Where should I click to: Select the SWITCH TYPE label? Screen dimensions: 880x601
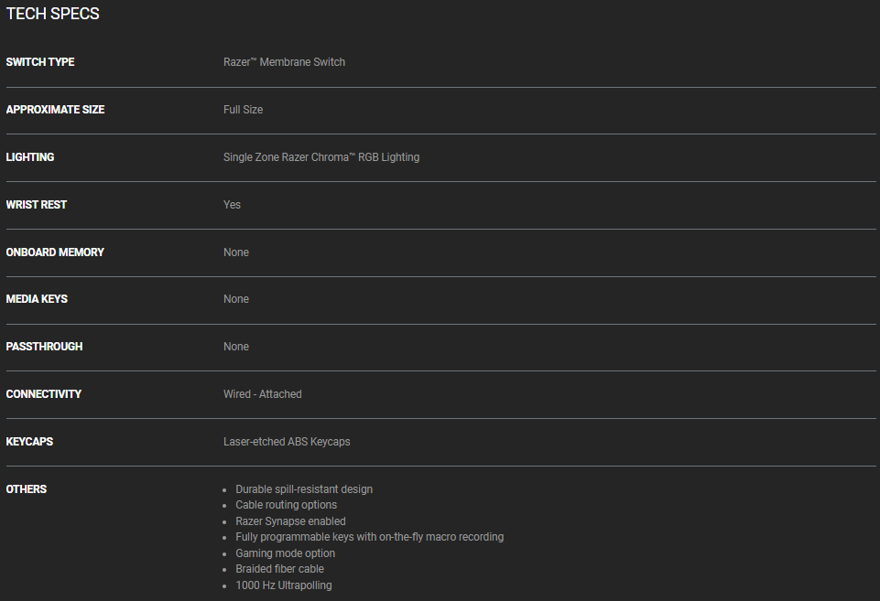pyautogui.click(x=40, y=62)
